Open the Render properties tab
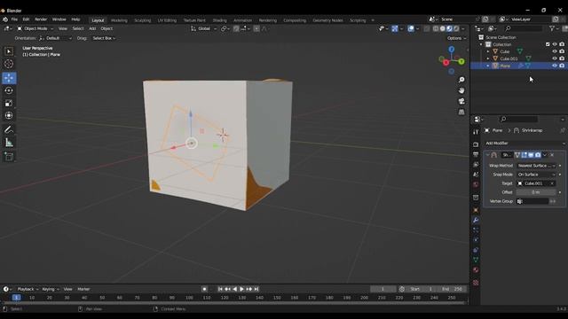The width and height of the screenshot is (568, 319). click(x=476, y=144)
